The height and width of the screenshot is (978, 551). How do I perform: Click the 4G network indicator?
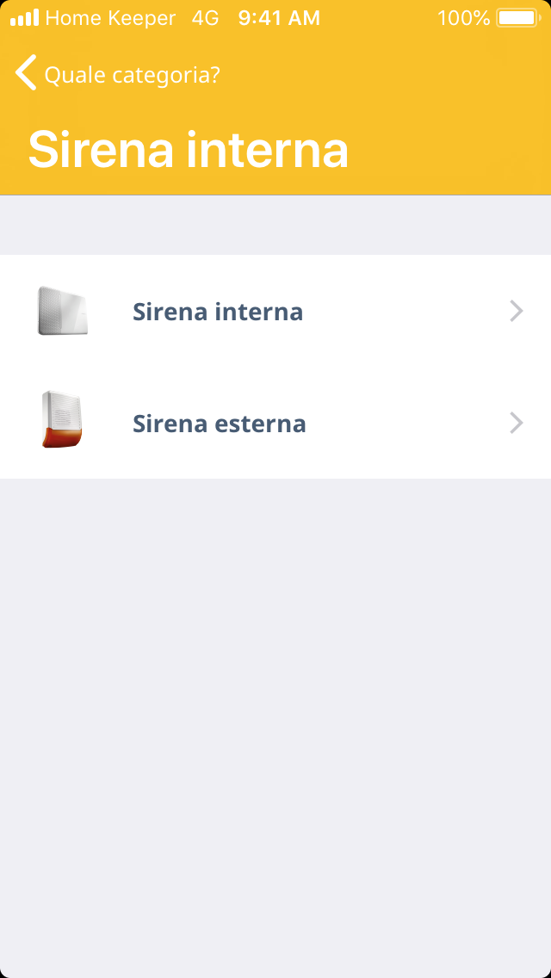pyautogui.click(x=205, y=18)
